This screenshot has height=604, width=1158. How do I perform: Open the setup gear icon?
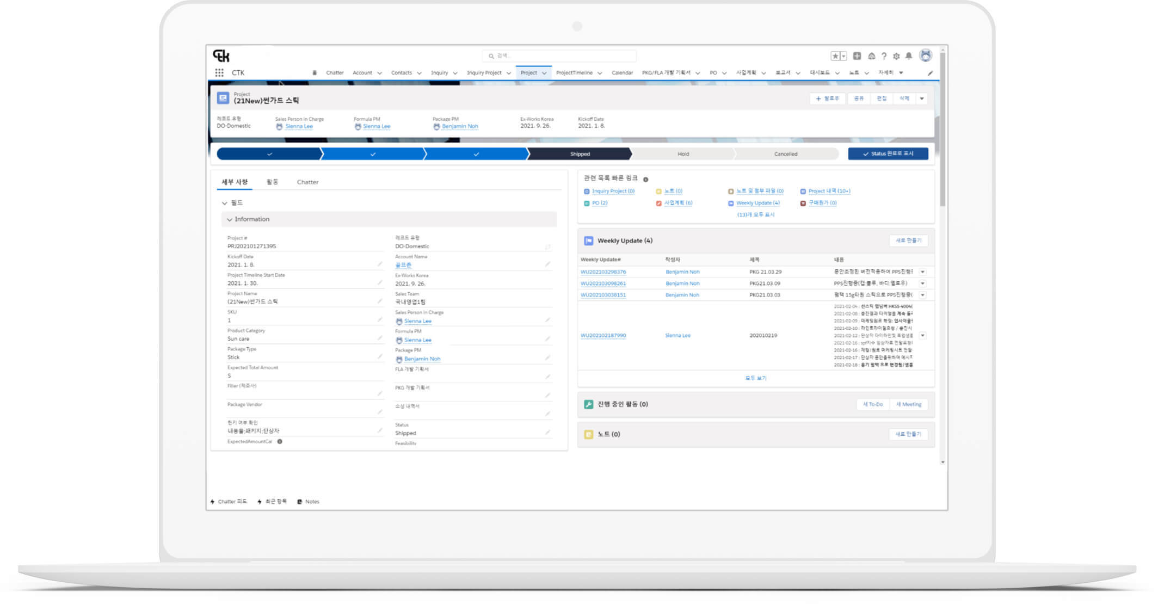(x=896, y=56)
